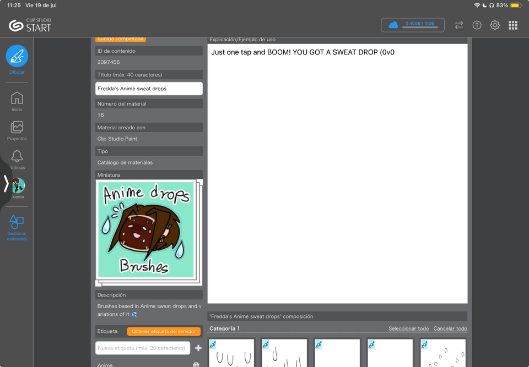Select the first brush thumbnail in Categoría 1
Screen dimensions: 529x367
[x=231, y=353]
